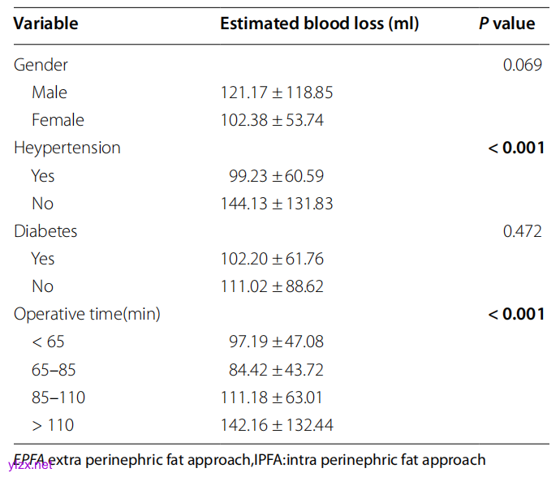Select the 65–85 operative time row
Image resolution: width=560 pixels, height=477 pixels.
54,370
